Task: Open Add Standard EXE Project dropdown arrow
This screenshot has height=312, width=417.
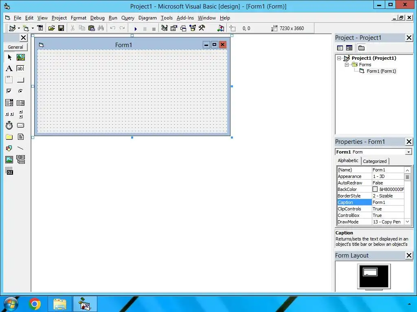Action: [19, 28]
